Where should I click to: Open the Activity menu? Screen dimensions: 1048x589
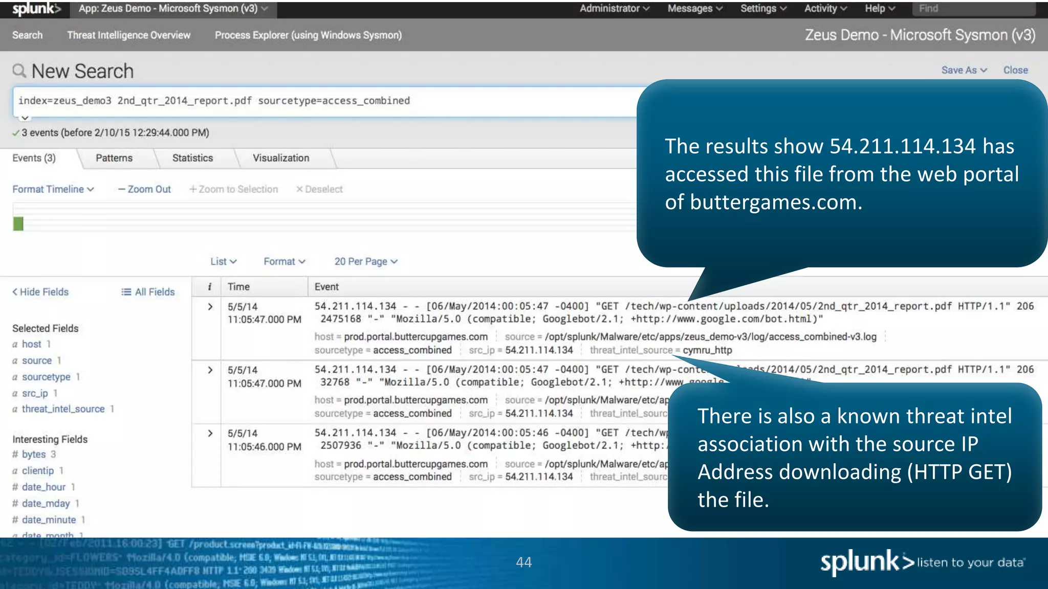[x=825, y=8]
